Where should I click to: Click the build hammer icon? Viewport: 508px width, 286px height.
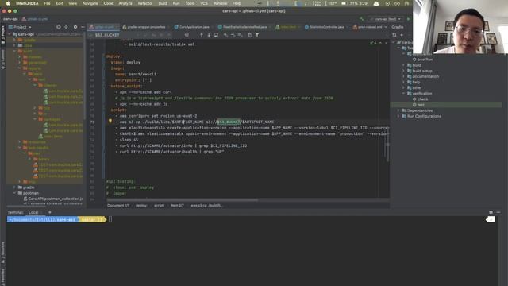362,19
